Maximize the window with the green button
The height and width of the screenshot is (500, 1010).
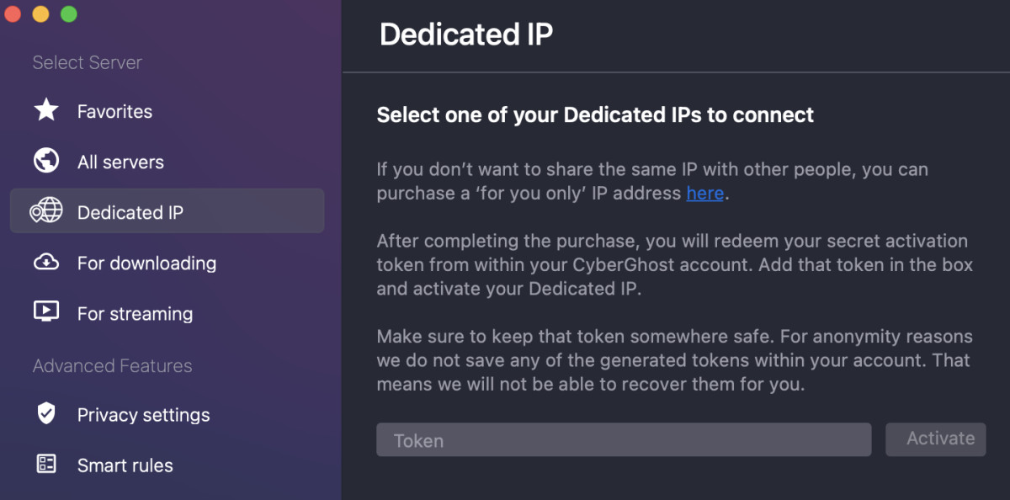[x=69, y=14]
